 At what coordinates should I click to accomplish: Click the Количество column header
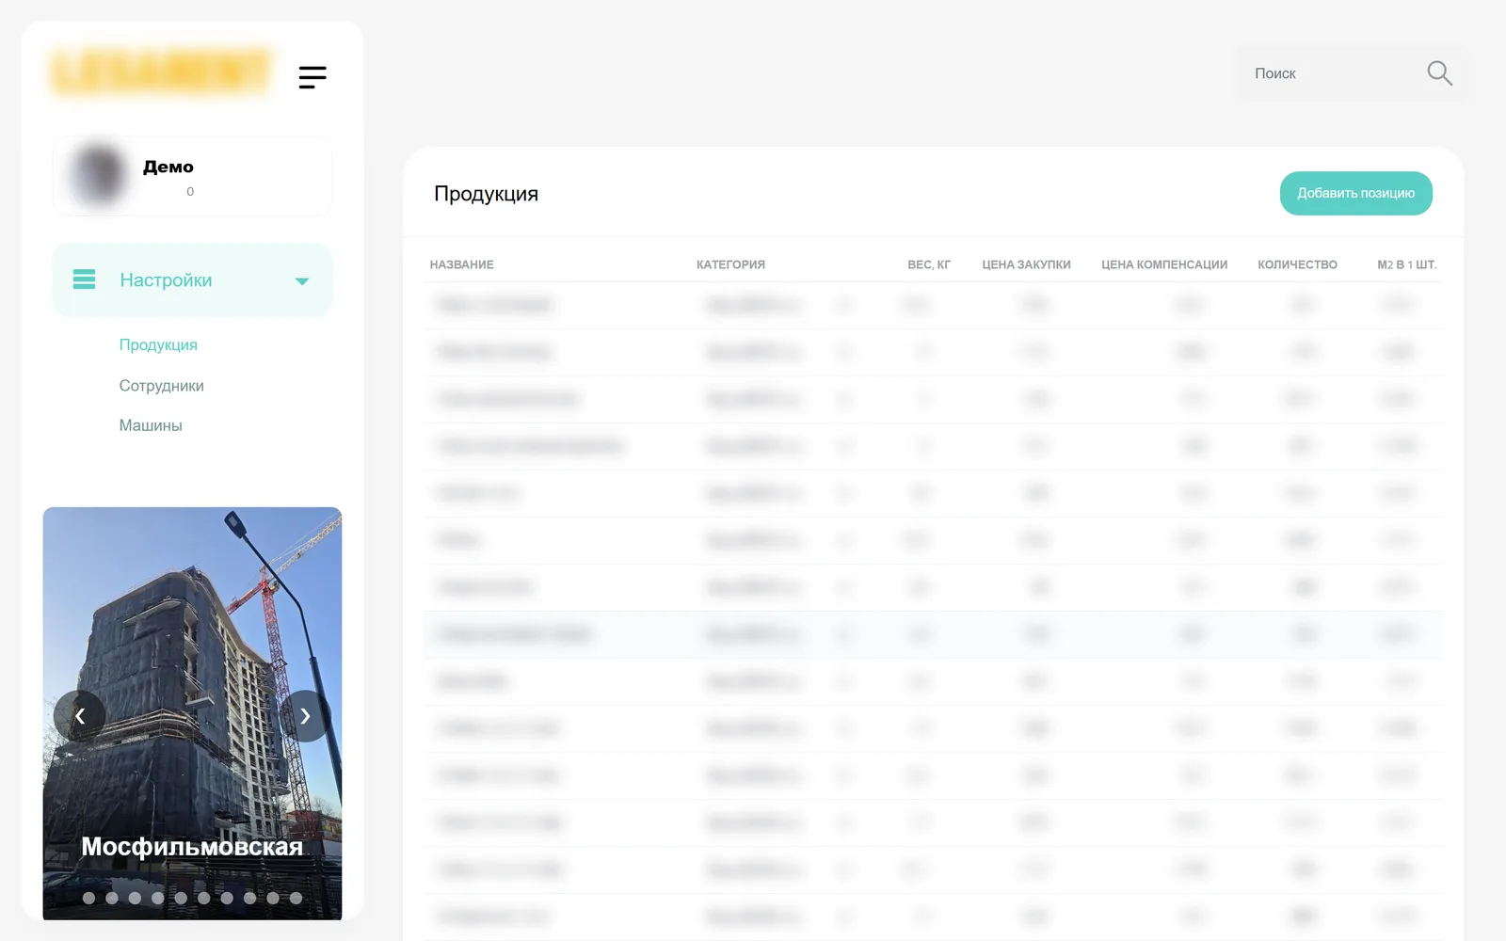1297,264
